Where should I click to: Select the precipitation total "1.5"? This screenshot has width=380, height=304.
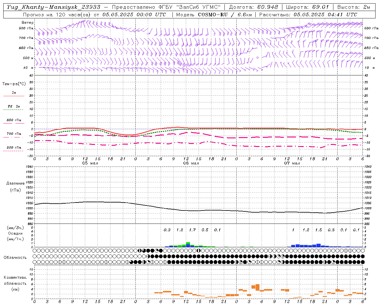(319, 230)
